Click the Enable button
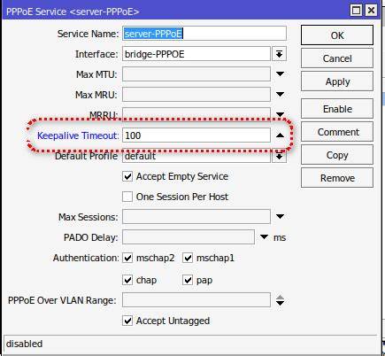 (x=337, y=109)
